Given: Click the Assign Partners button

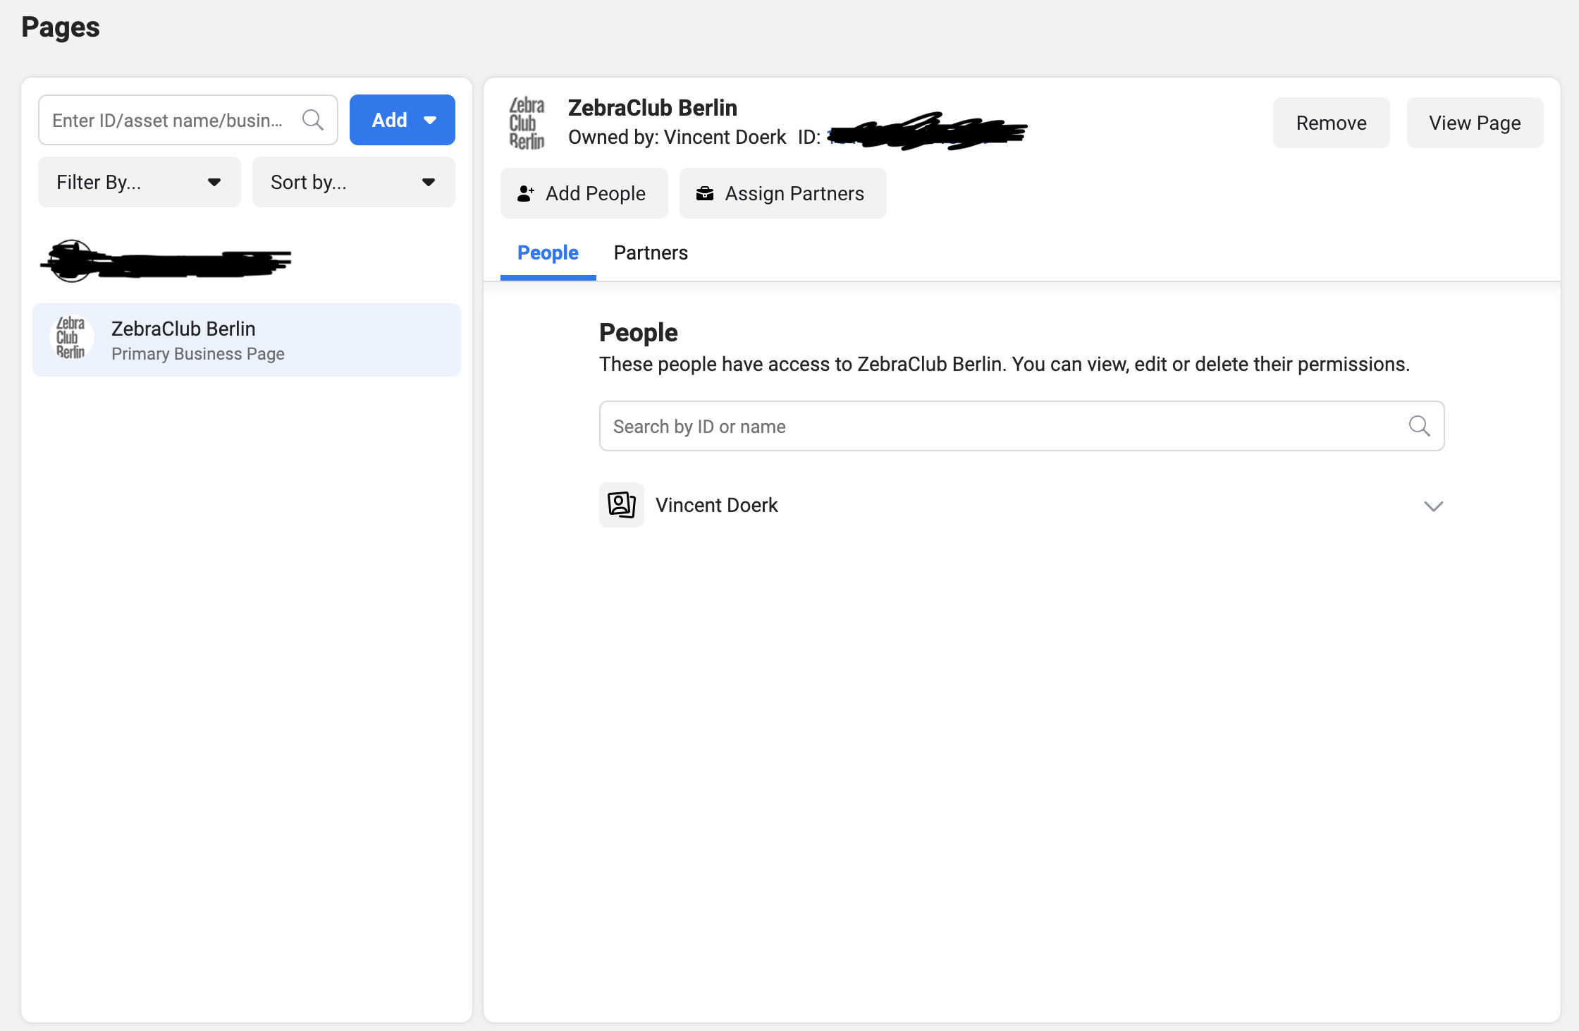Looking at the screenshot, I should [782, 193].
